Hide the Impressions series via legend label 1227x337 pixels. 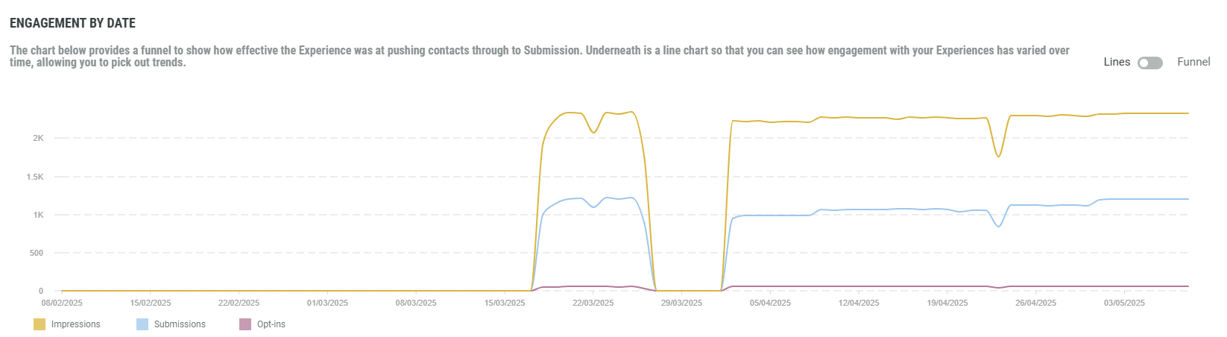[x=75, y=324]
